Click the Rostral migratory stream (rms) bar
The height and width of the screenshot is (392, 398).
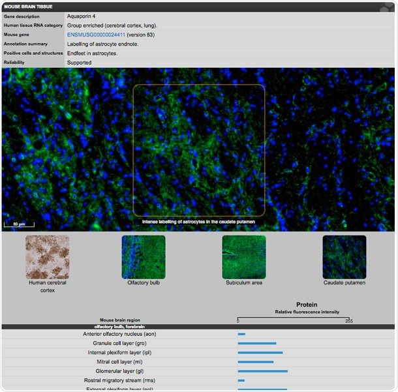coord(241,380)
